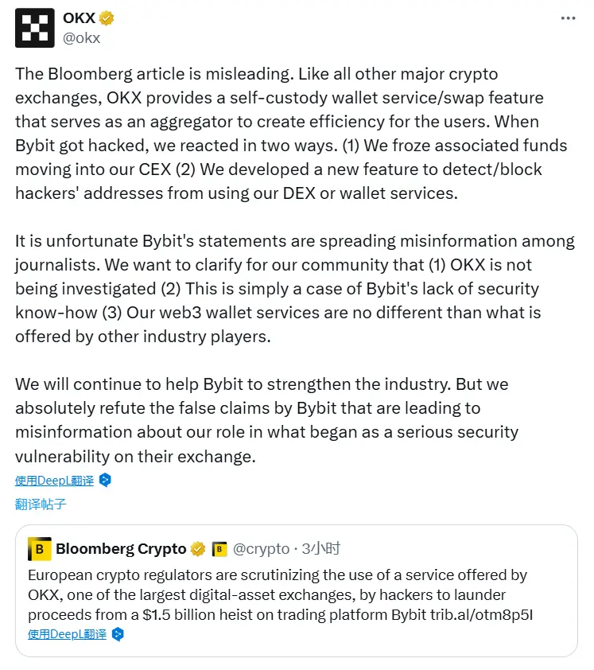Click 使用DeepL翻译 inside the quoted tweet
Screen dimensions: 594x670
pyautogui.click(x=67, y=634)
